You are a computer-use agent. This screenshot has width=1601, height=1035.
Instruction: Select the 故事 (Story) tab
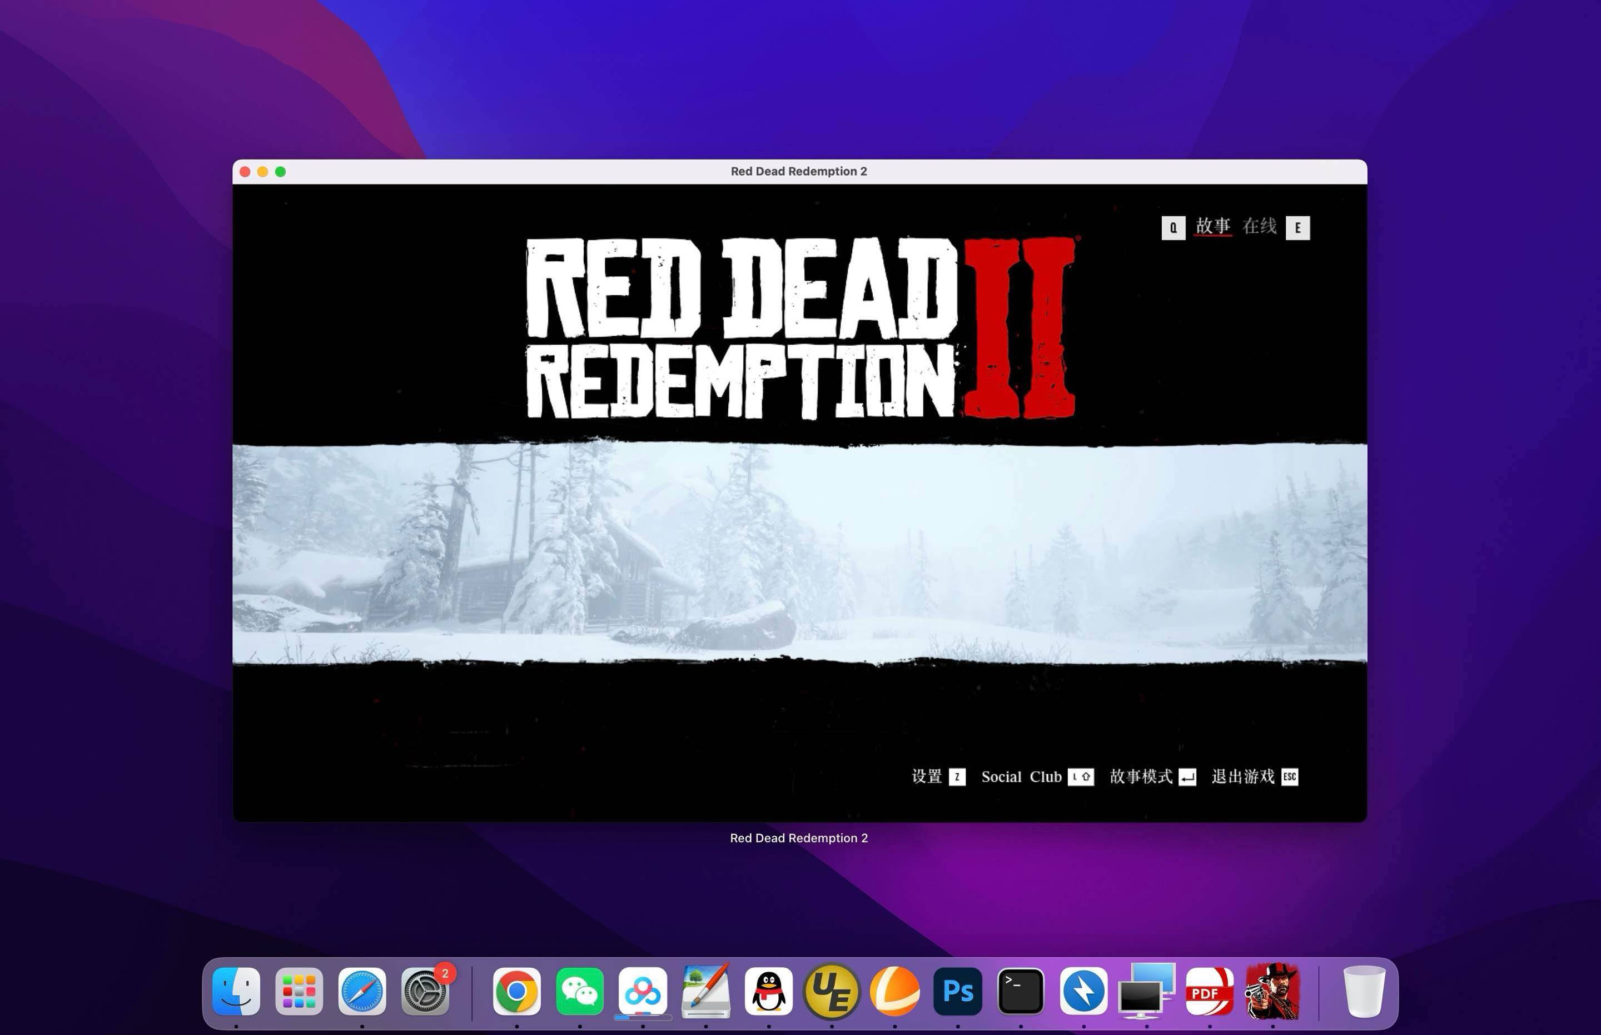coord(1212,226)
